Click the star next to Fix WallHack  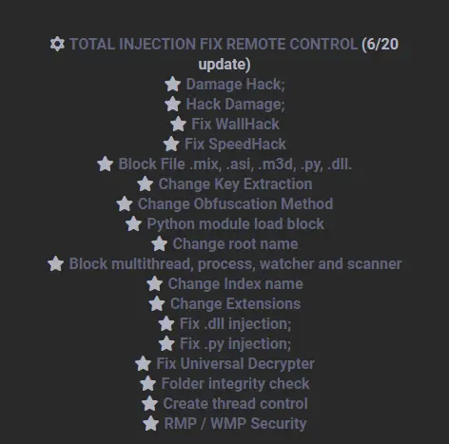[x=178, y=124]
